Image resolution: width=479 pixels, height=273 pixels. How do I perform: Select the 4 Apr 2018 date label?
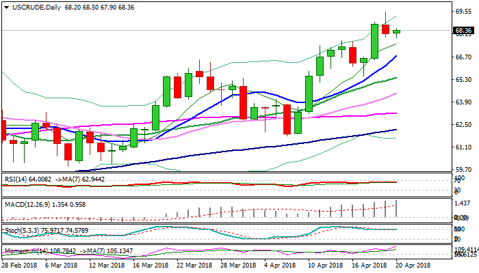[x=279, y=266]
